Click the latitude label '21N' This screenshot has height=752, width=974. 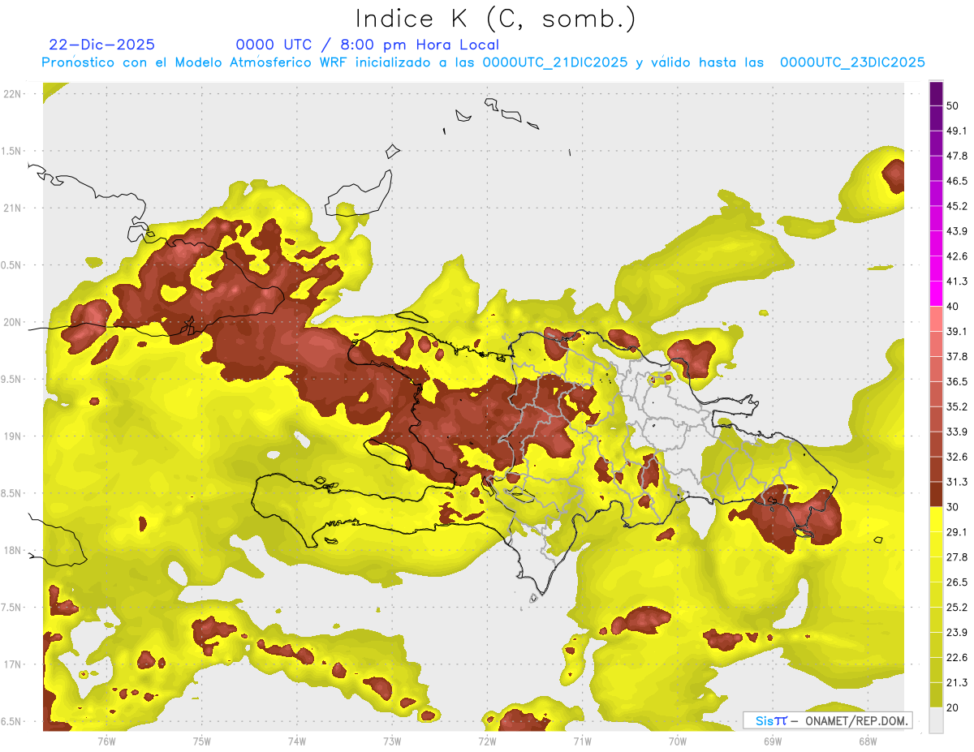[12, 208]
